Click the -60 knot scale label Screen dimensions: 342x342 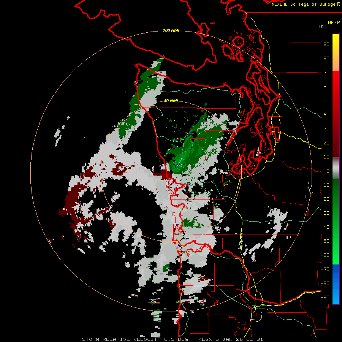325,255
